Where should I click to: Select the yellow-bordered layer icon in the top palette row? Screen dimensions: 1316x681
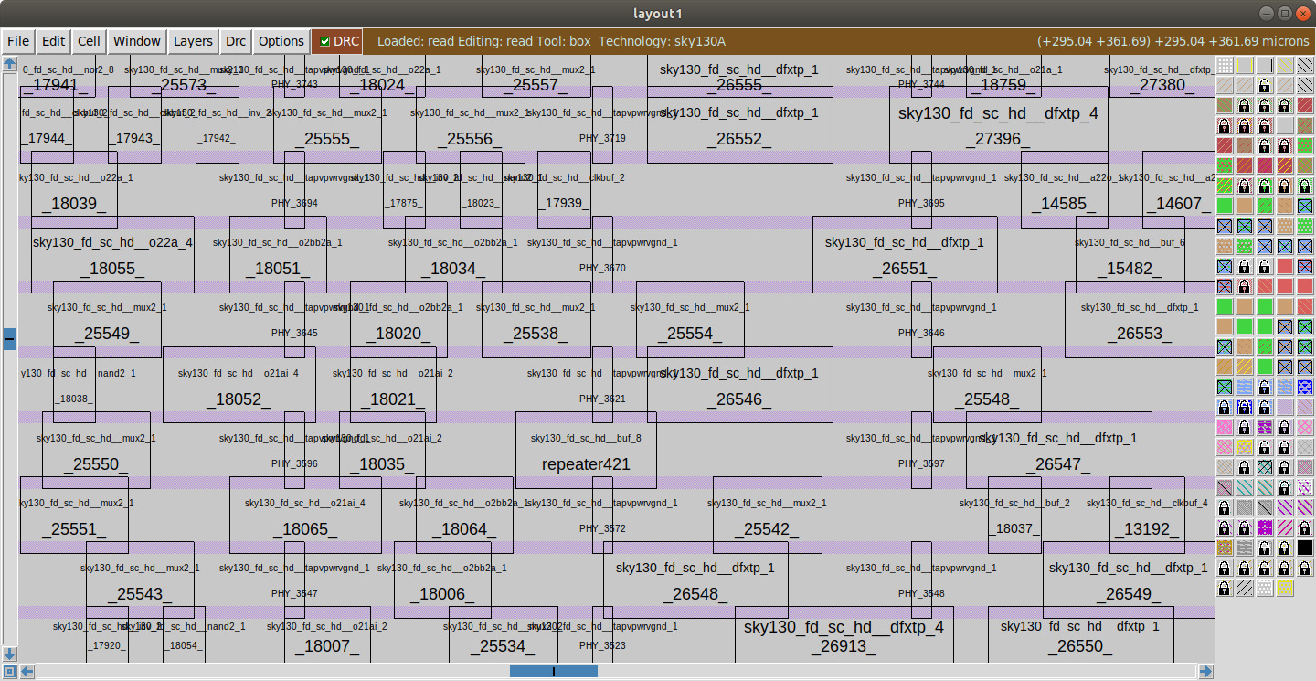click(1244, 65)
